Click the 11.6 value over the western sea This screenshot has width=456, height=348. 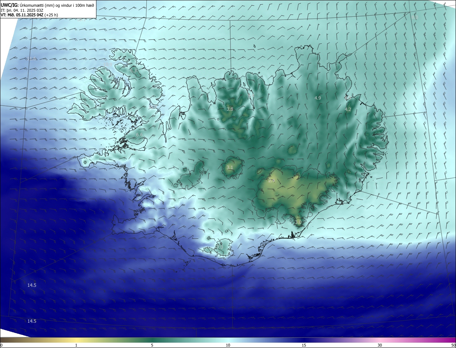click(32, 59)
